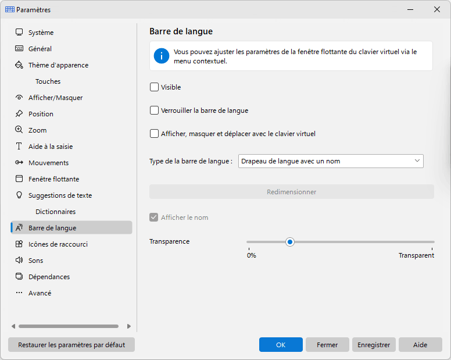
Task: Close the Paramètres window
Action: (x=437, y=9)
